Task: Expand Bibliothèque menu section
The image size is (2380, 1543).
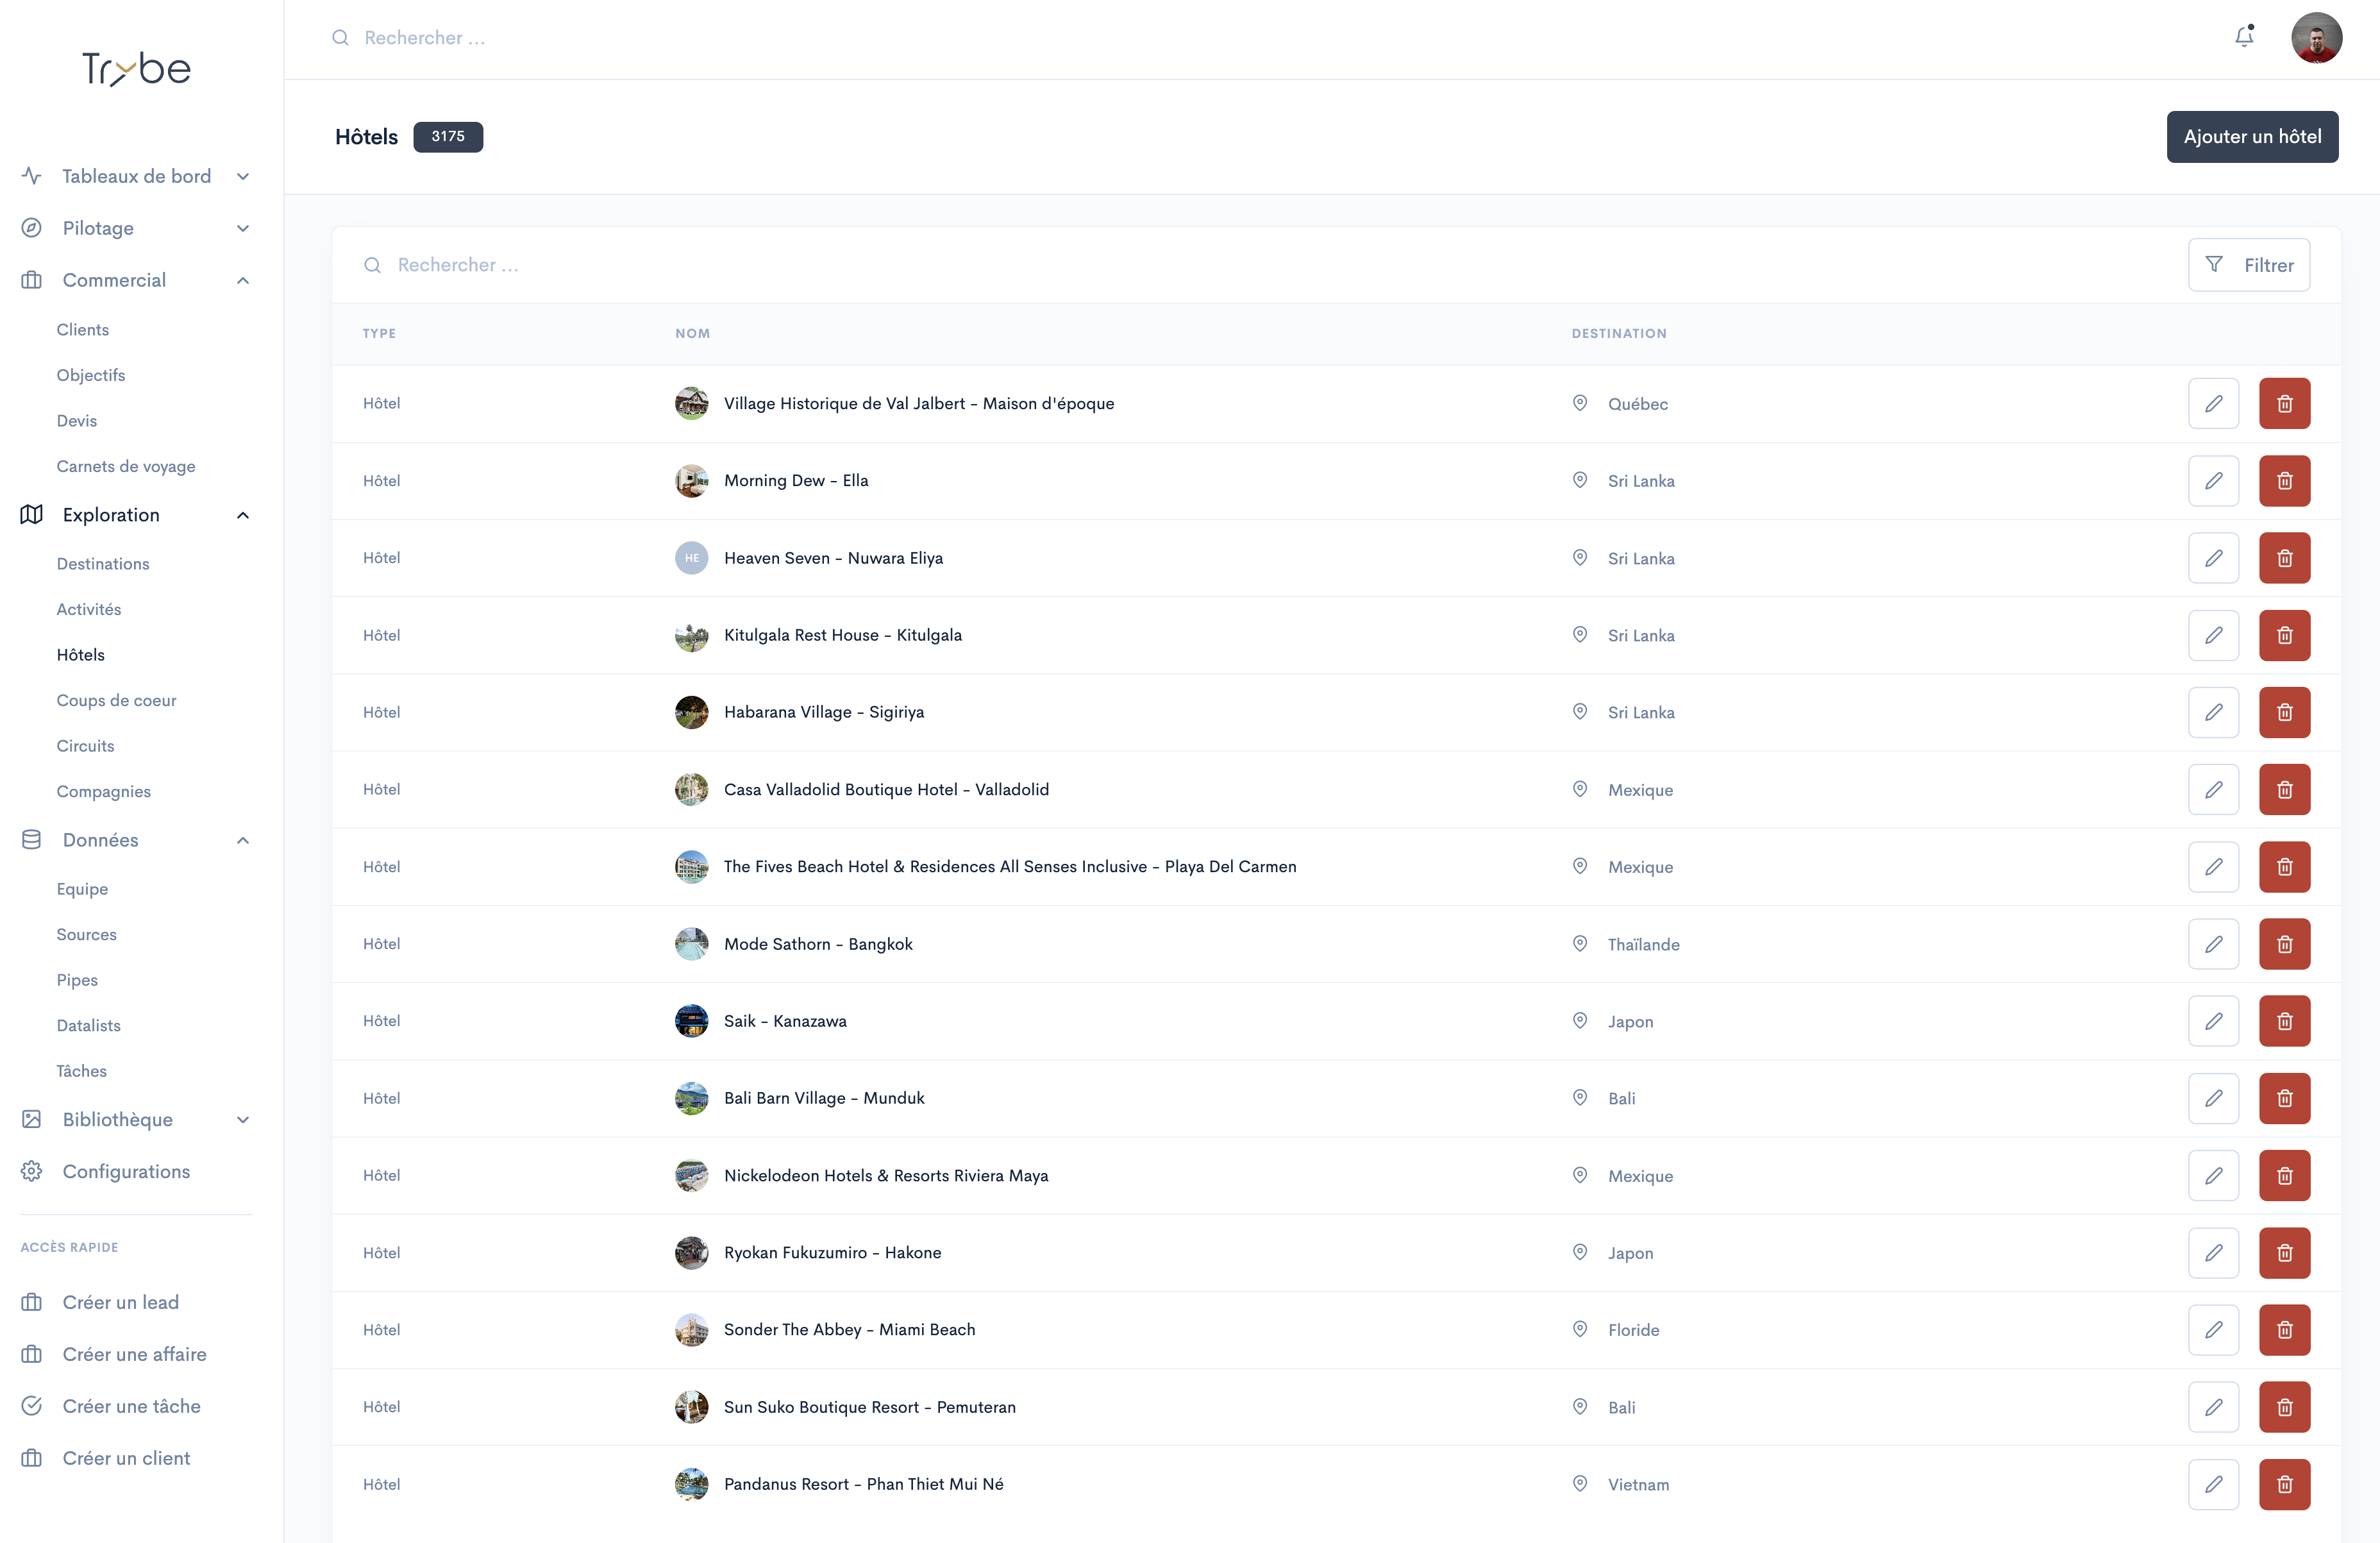Action: pyautogui.click(x=136, y=1119)
